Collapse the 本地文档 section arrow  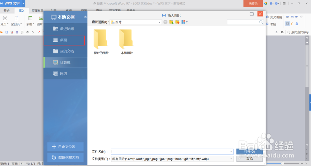click(x=85, y=17)
